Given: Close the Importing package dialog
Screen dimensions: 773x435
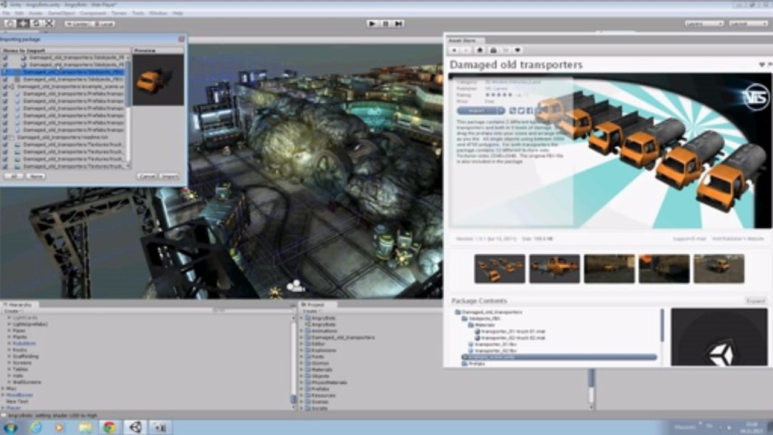Looking at the screenshot, I should pos(181,39).
